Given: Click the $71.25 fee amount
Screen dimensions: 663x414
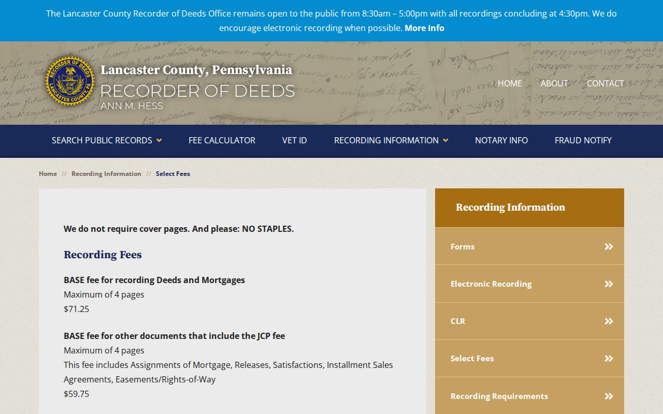Looking at the screenshot, I should [x=76, y=309].
